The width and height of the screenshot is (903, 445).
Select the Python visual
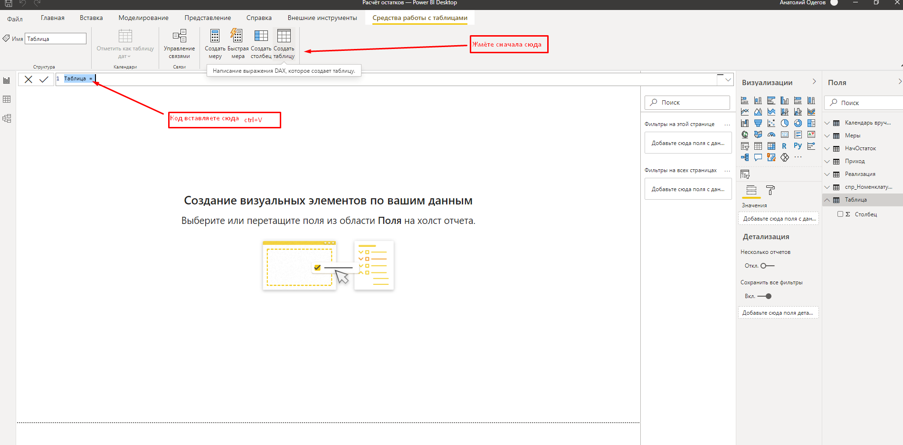pos(798,146)
